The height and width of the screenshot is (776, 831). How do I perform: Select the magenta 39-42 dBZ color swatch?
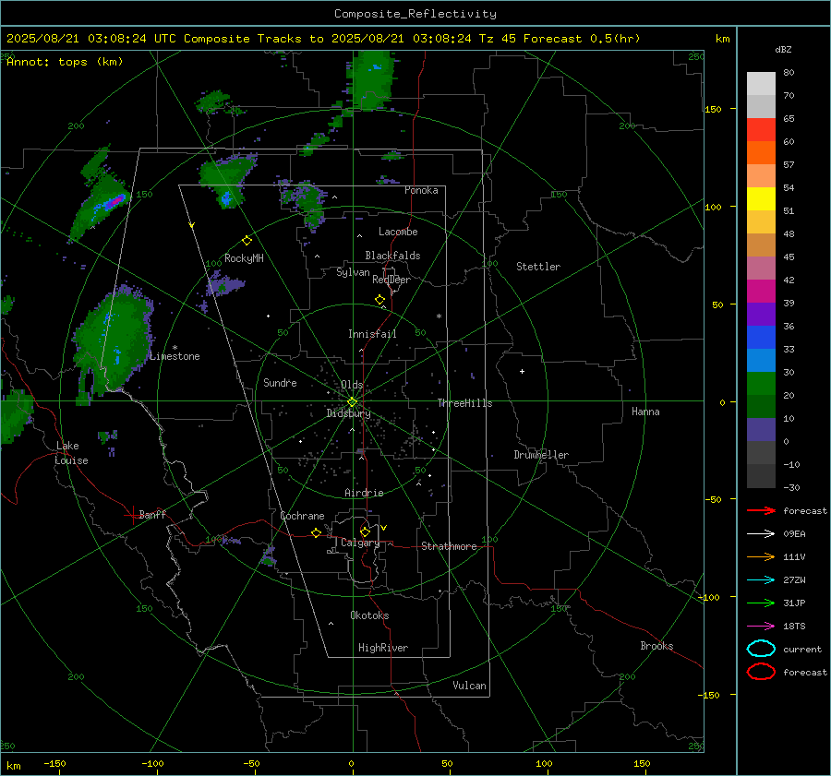(x=761, y=292)
